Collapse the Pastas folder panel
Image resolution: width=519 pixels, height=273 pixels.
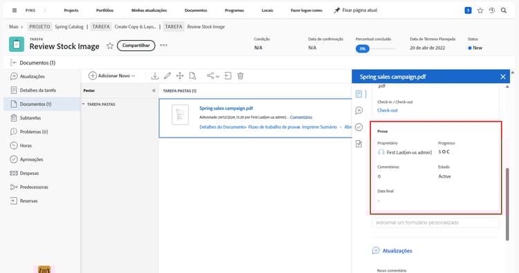(154, 91)
